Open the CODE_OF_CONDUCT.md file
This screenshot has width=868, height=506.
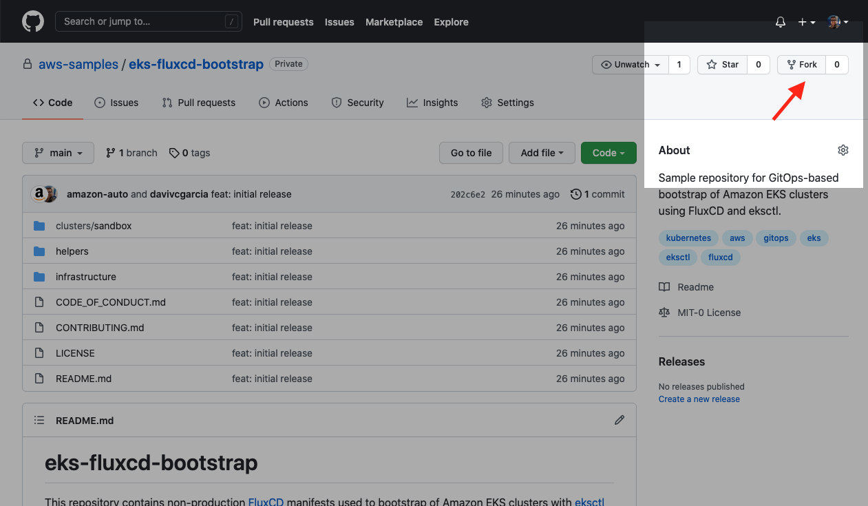point(111,302)
